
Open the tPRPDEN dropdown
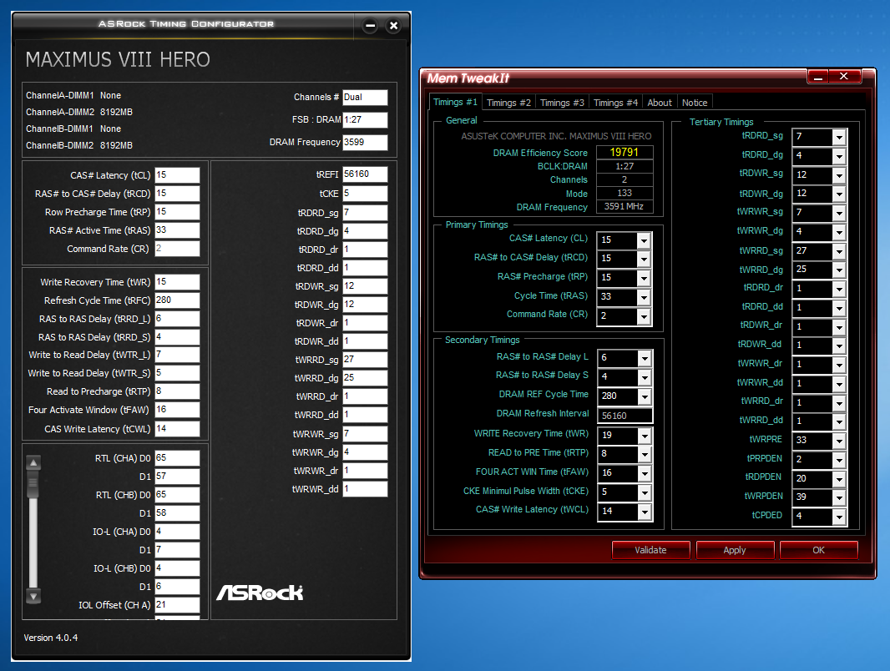coord(839,460)
